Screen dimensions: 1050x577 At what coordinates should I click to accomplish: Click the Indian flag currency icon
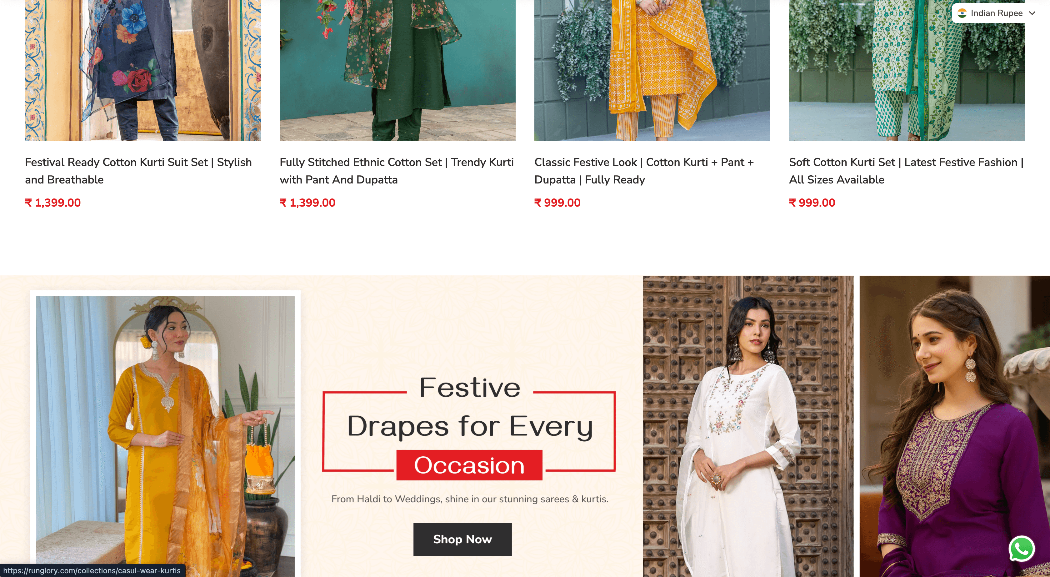click(963, 13)
